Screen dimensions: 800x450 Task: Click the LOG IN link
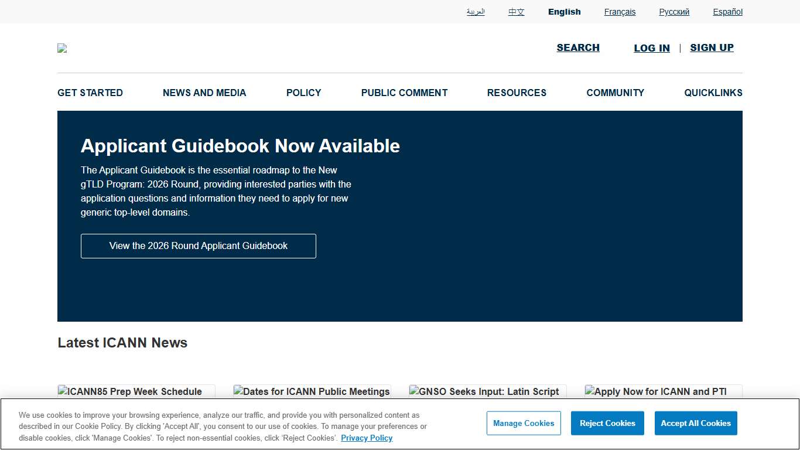651,48
